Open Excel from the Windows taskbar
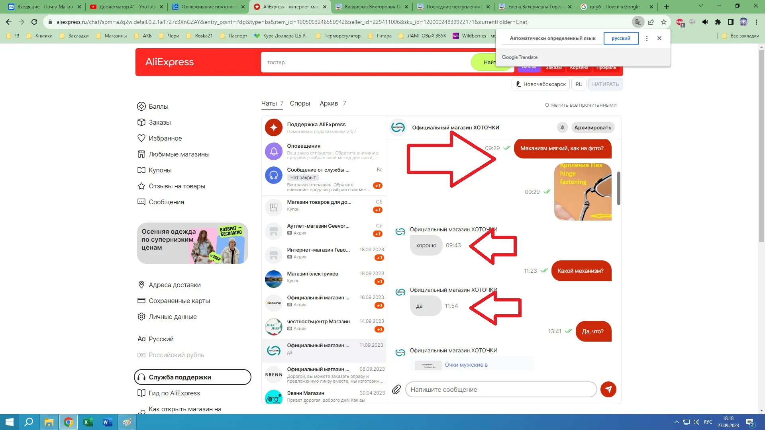This screenshot has width=765, height=430. tap(88, 422)
